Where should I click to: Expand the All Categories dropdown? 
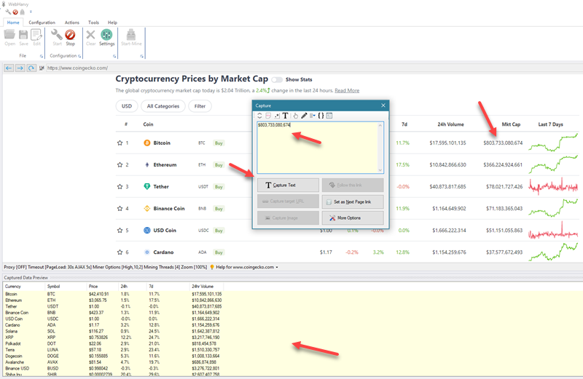(163, 106)
